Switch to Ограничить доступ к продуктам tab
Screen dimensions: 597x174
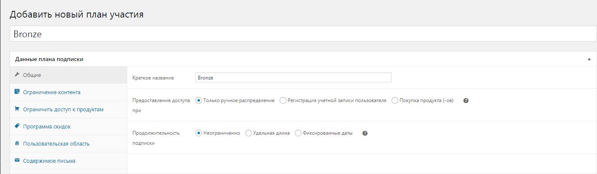(63, 109)
